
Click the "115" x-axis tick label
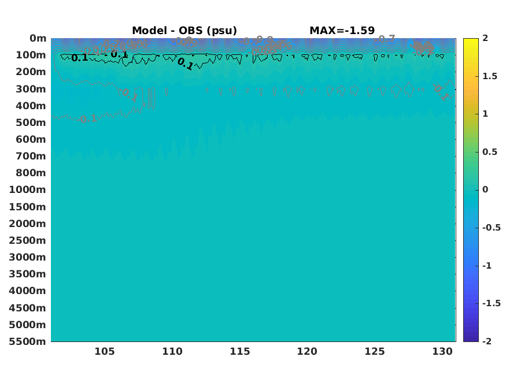(240, 351)
